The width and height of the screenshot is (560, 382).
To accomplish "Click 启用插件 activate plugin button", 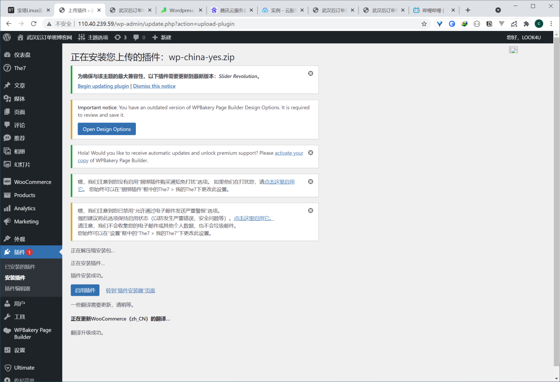I will (x=85, y=290).
